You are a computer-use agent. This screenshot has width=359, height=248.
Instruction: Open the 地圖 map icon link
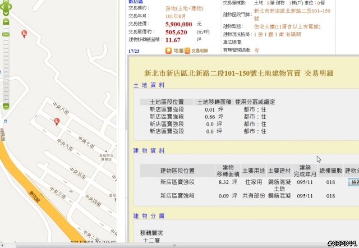(174, 50)
